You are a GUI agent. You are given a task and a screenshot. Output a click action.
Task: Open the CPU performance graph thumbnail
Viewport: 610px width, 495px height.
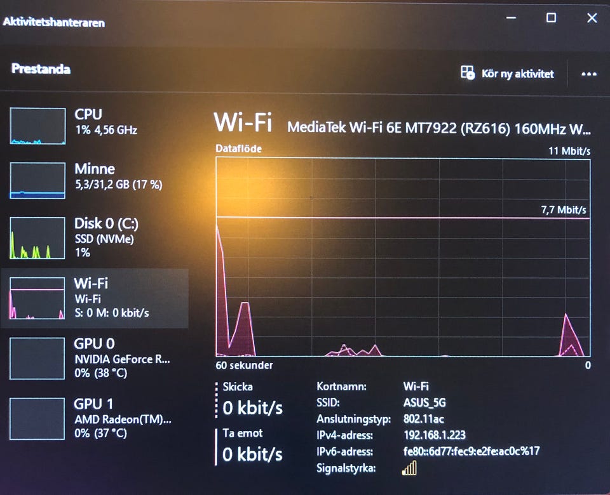(37, 126)
